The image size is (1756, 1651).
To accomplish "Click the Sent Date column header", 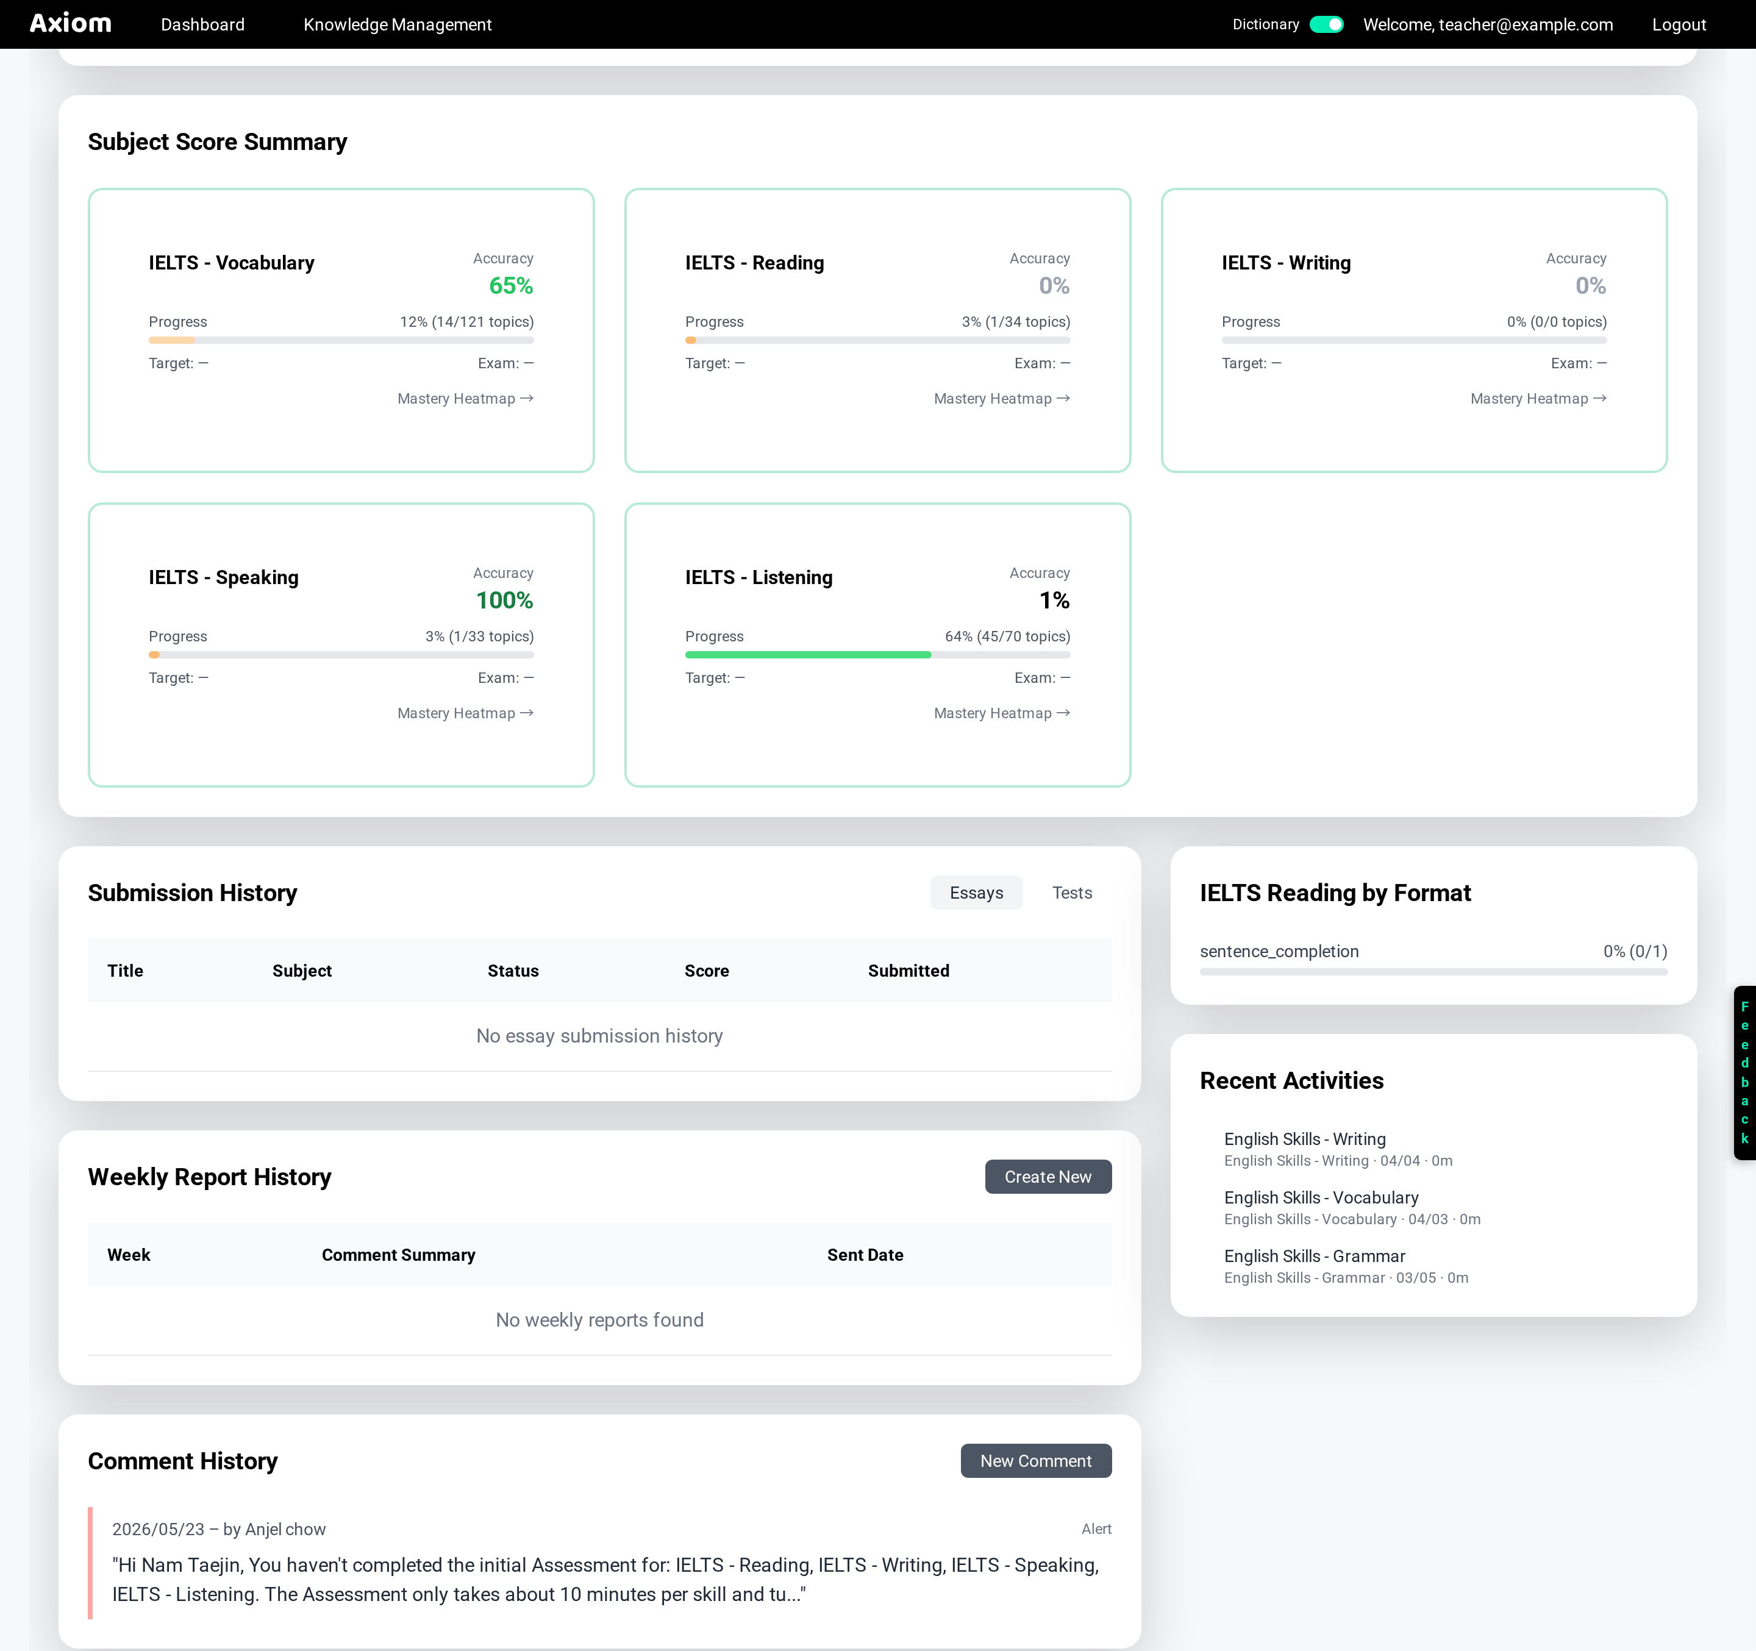I will [x=865, y=1254].
